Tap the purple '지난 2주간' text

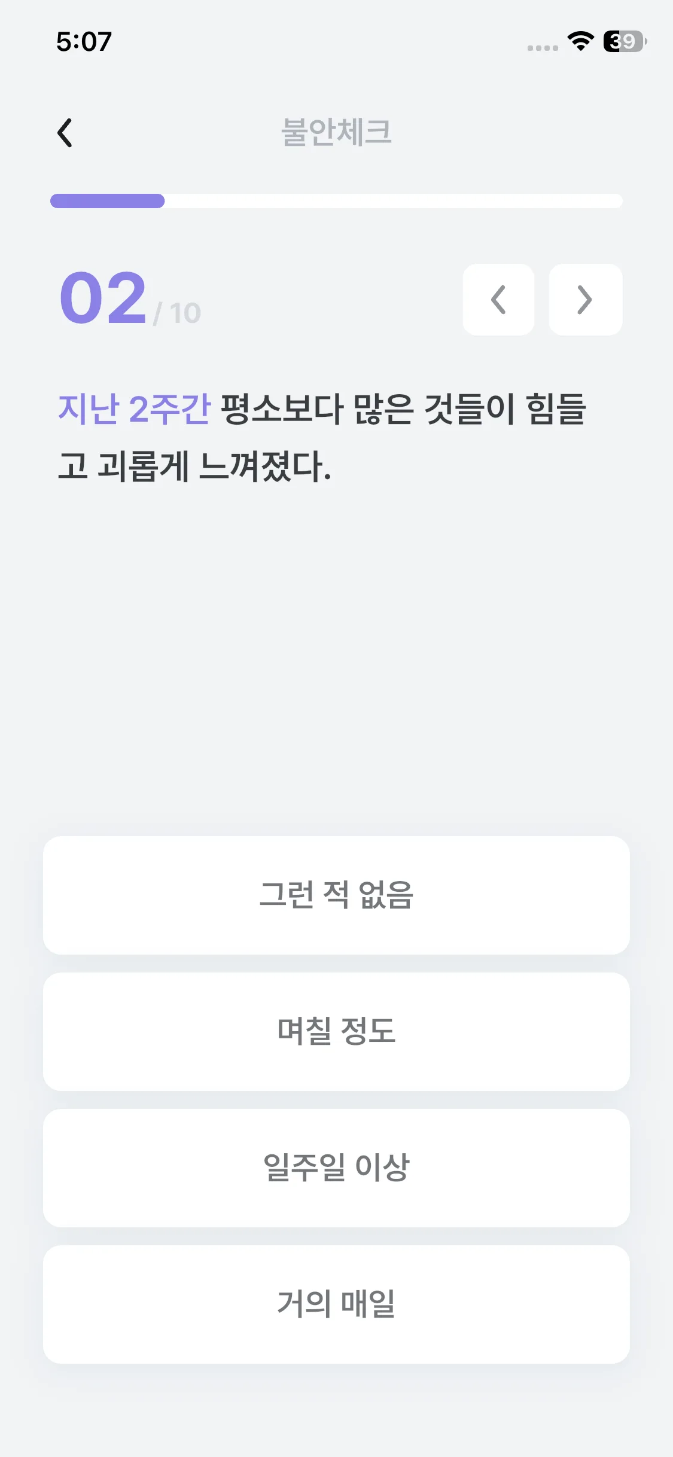coord(134,409)
